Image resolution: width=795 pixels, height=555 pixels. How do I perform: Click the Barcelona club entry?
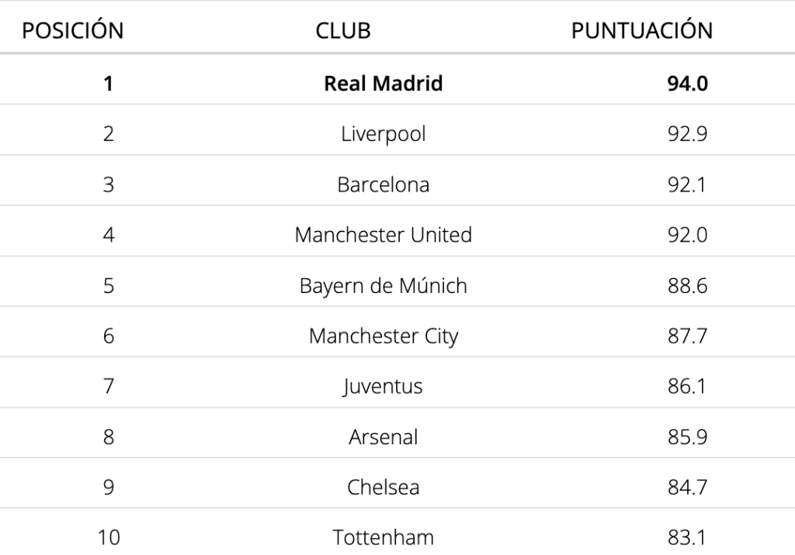coord(384,184)
